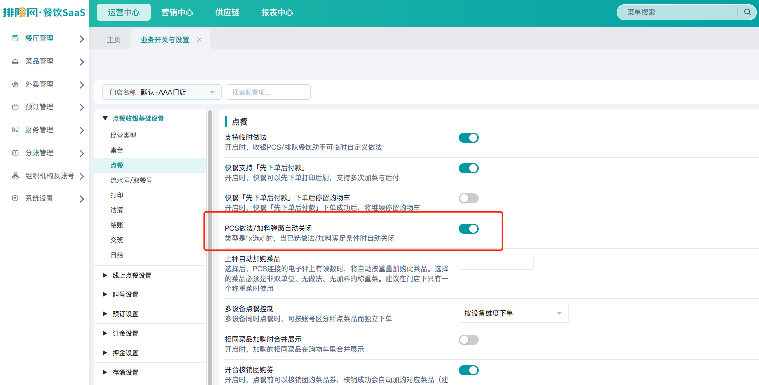Click the settings tree vertical scrollbar
The height and width of the screenshot is (385, 759).
[210, 249]
